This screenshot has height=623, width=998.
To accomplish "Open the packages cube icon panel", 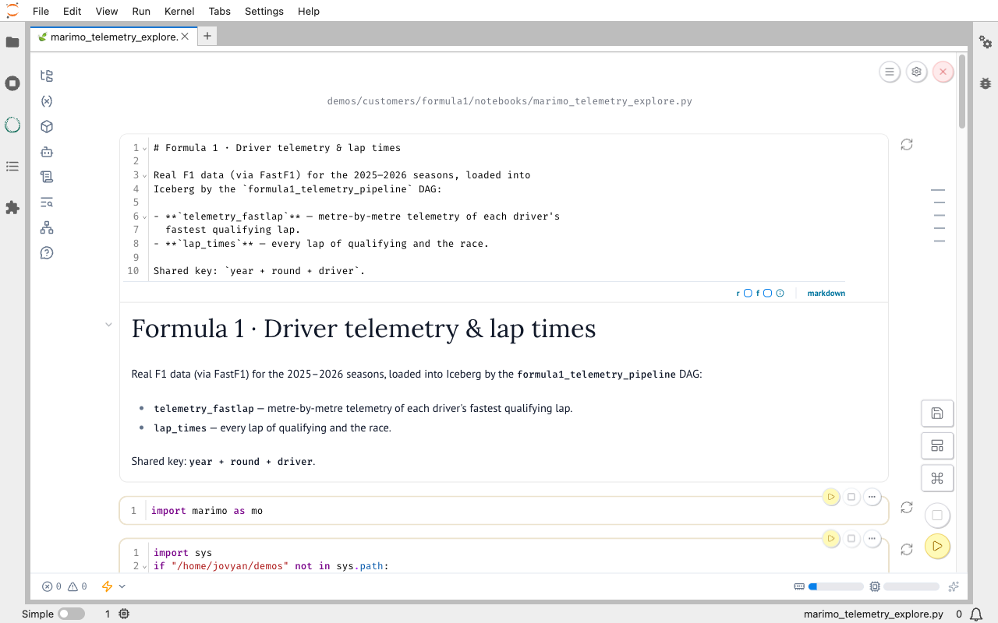I will point(47,126).
